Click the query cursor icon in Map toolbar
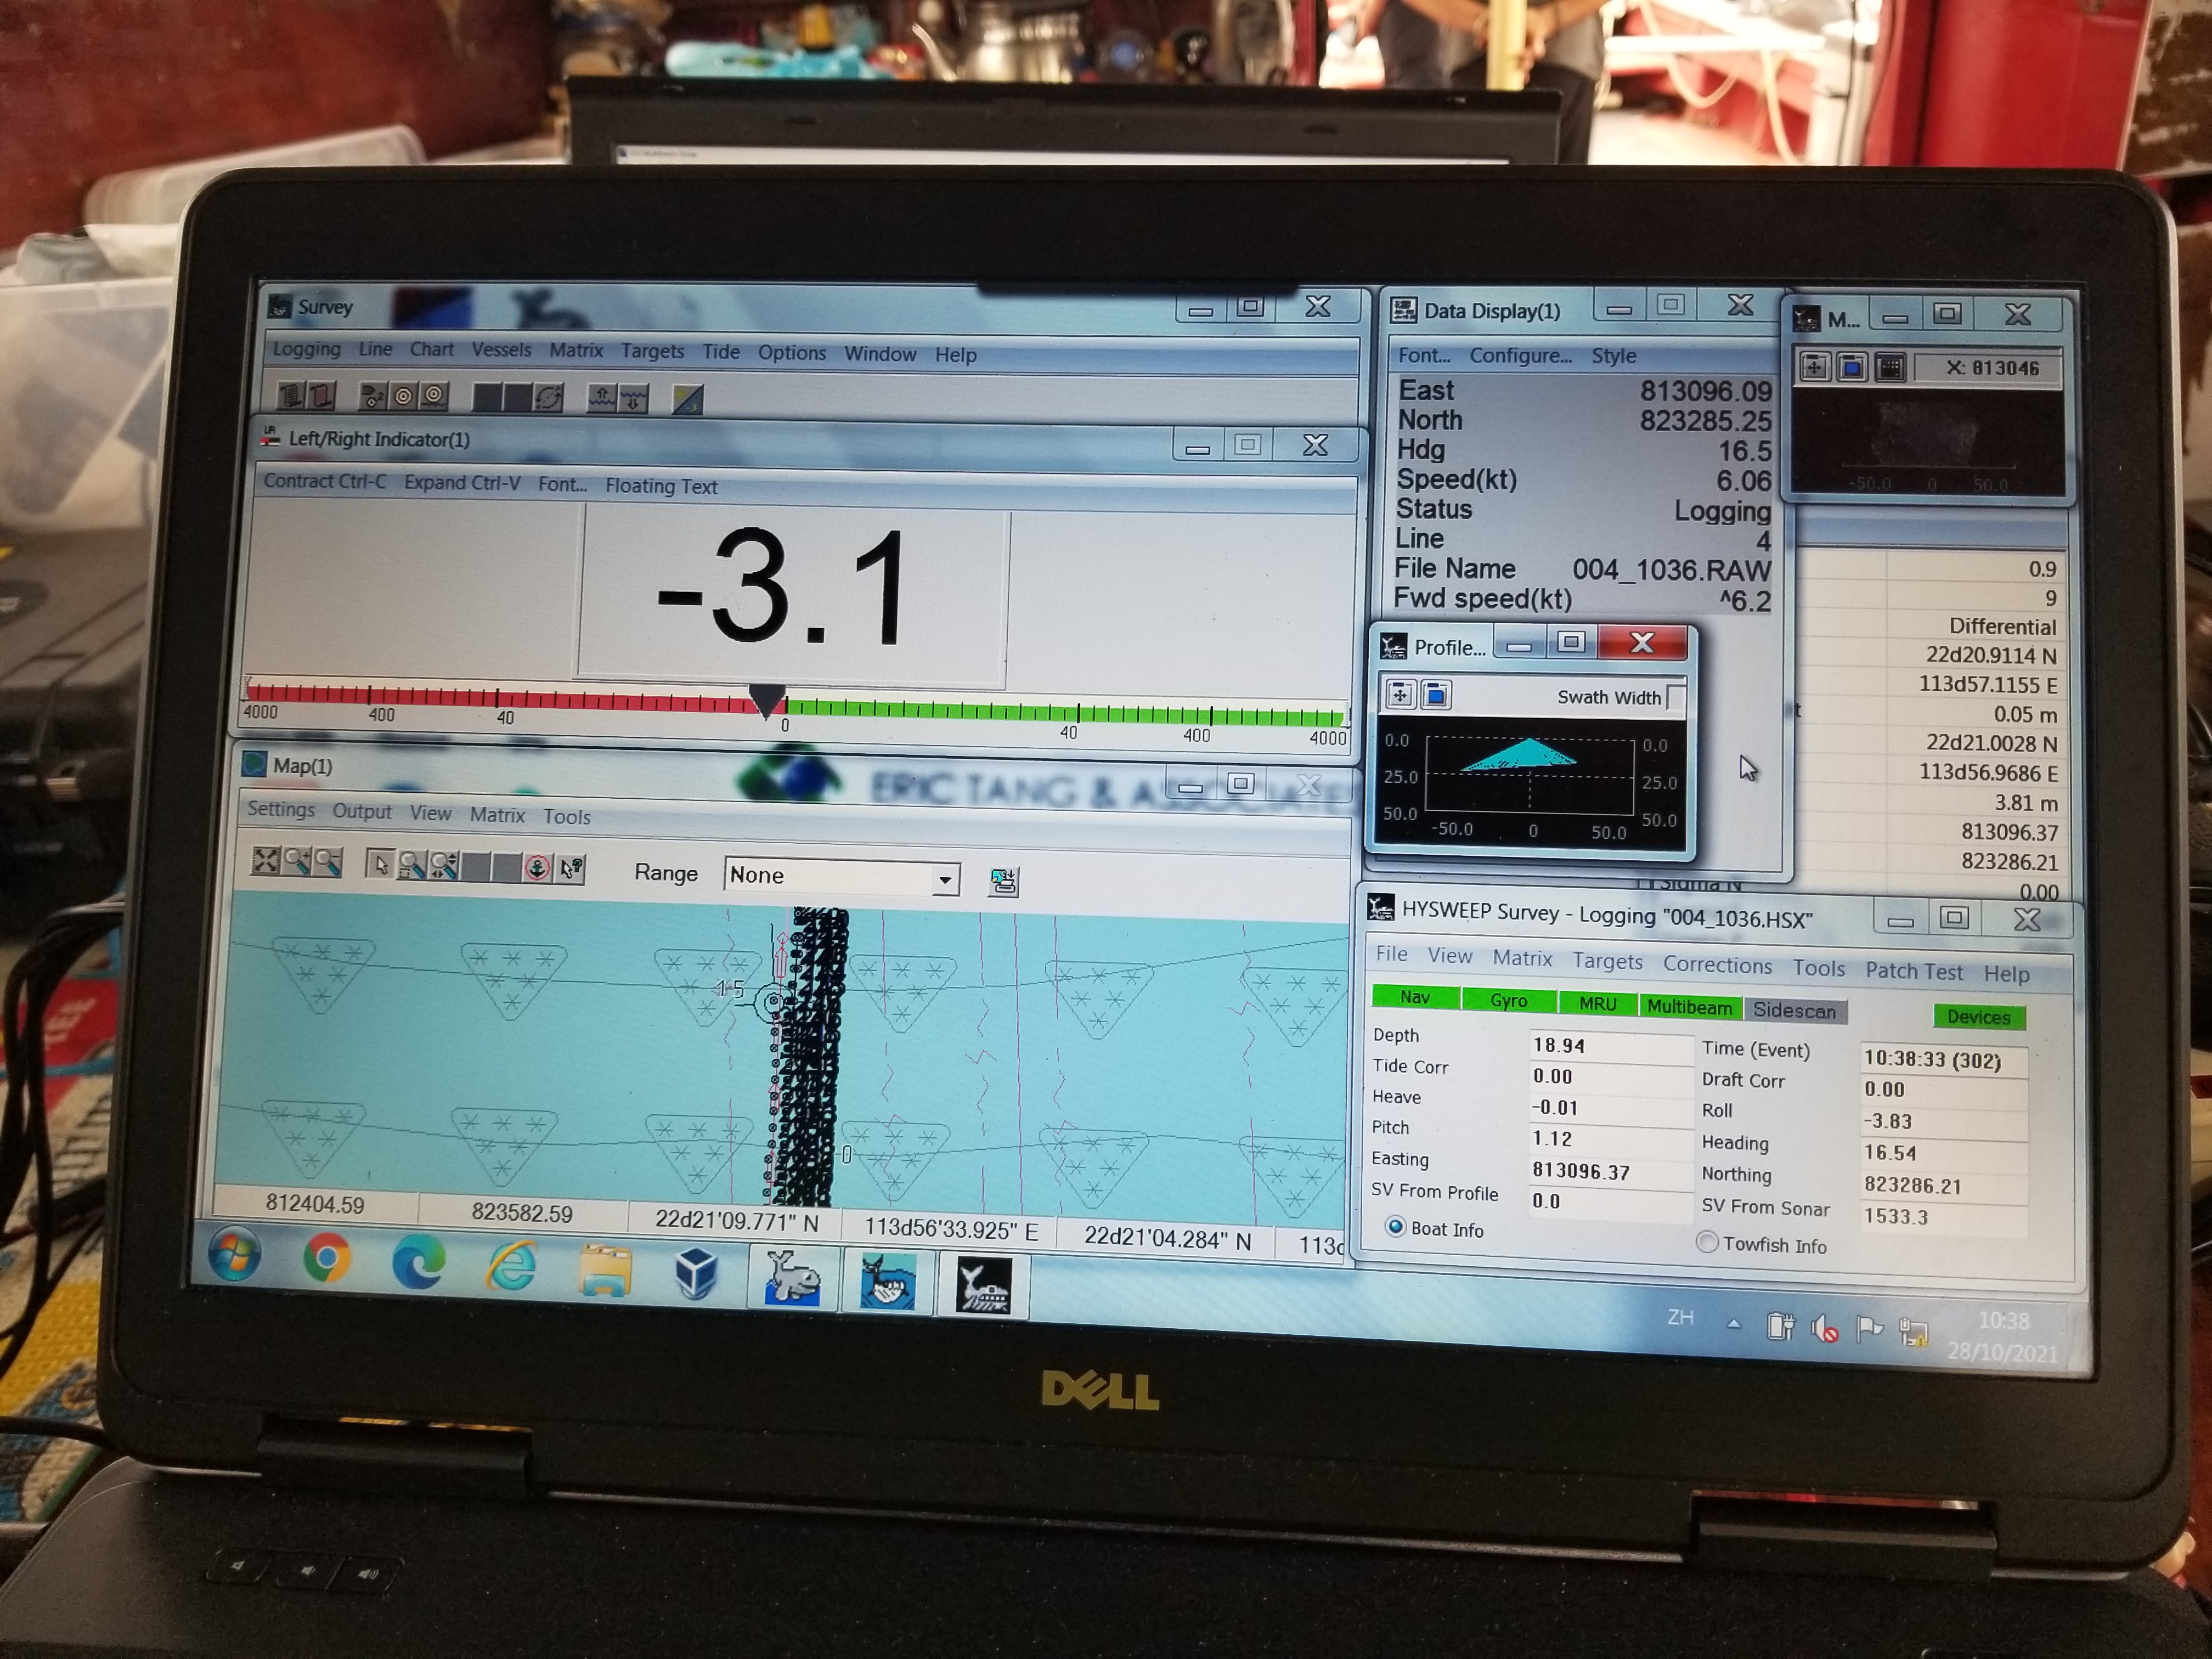Image resolution: width=2212 pixels, height=1659 pixels. click(570, 869)
